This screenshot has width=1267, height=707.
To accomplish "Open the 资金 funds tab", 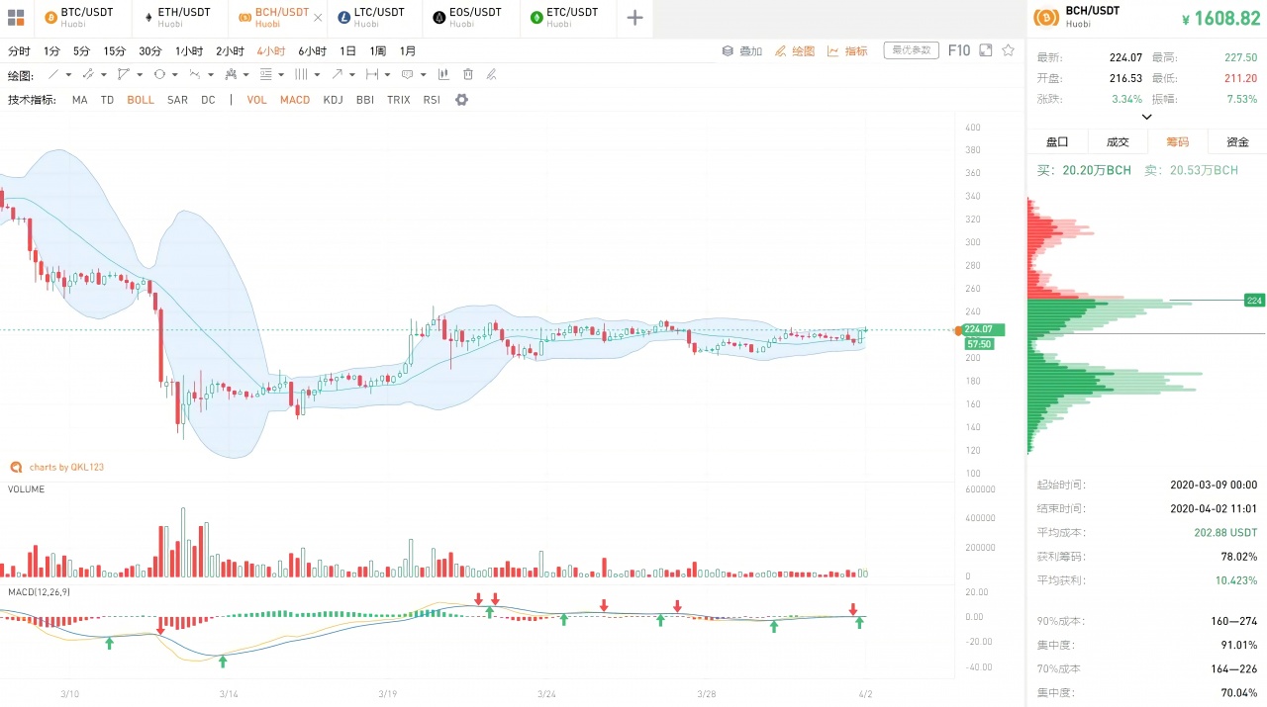I will point(1237,141).
